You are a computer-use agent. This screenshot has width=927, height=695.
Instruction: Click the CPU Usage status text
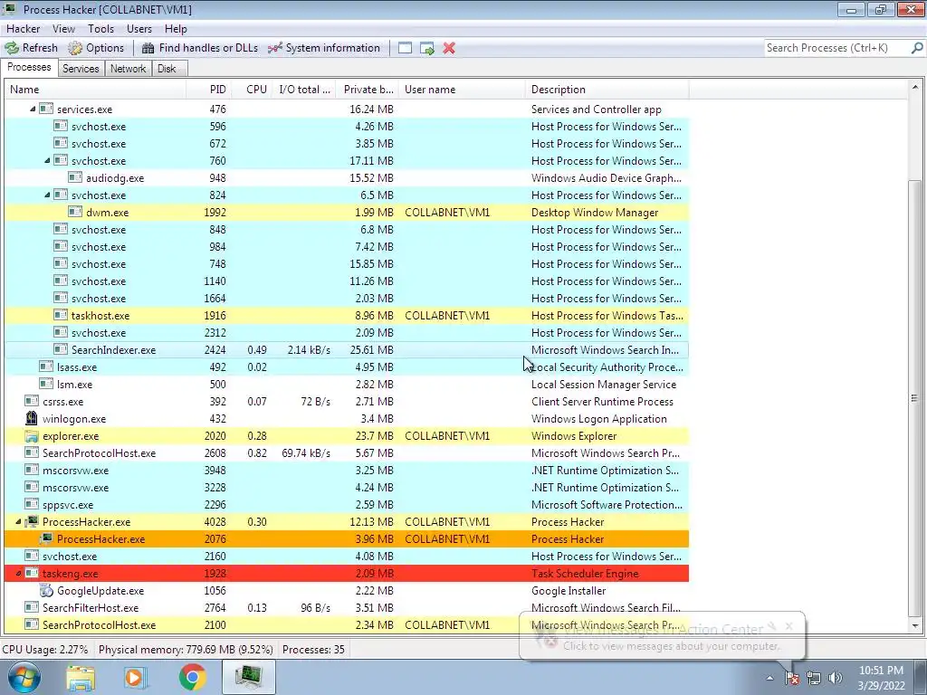45,650
